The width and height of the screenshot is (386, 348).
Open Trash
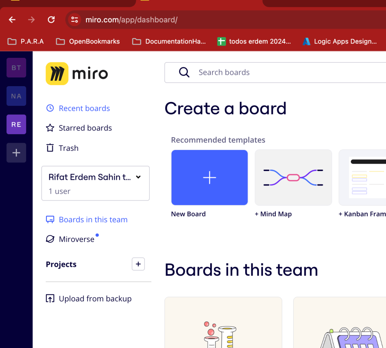point(62,148)
